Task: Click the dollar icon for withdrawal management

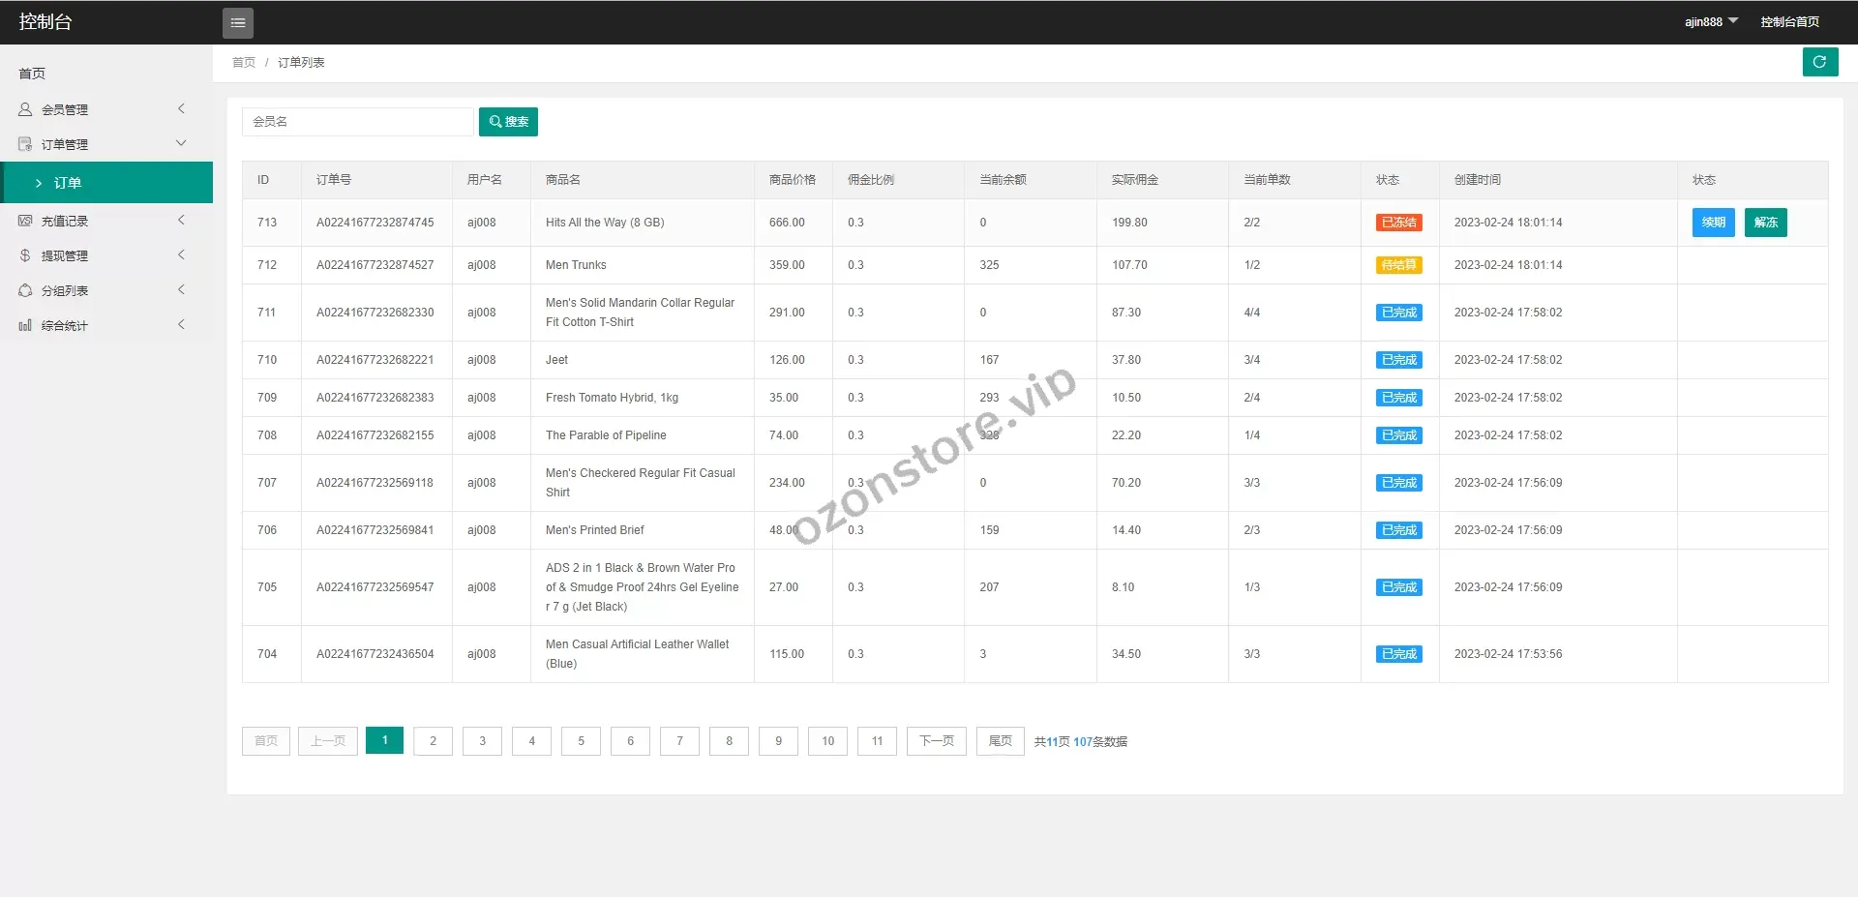Action: tap(25, 255)
